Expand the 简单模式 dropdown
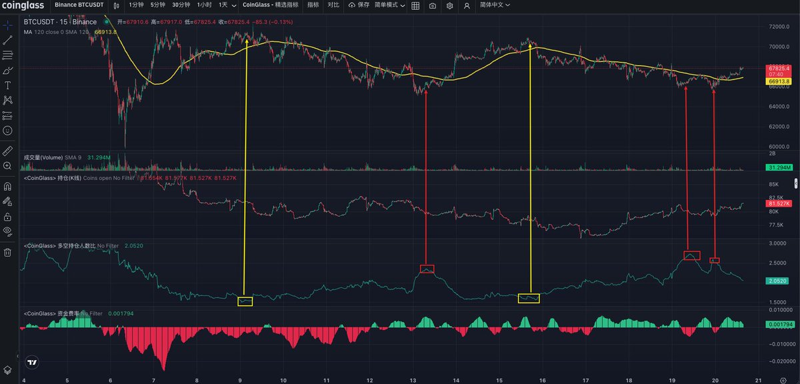This screenshot has height=384, width=800. pyautogui.click(x=390, y=5)
